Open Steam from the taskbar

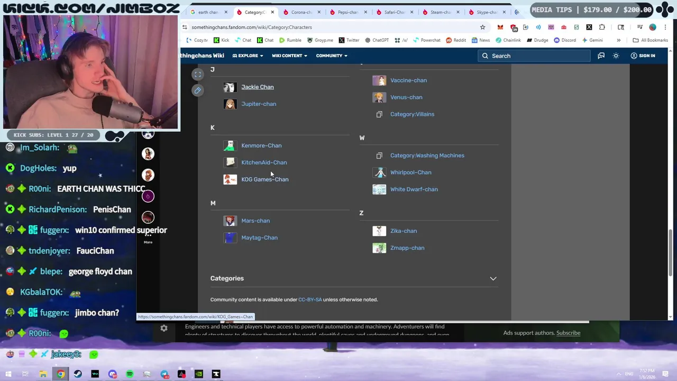[x=78, y=374]
